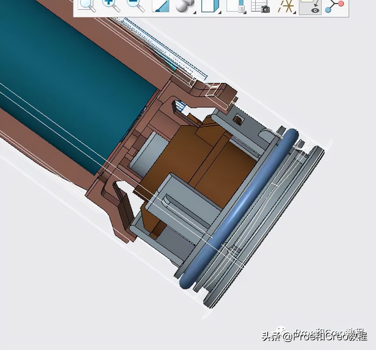The image size is (376, 350).
Task: Expand the Datum Display Filters dropdown arrow
Action: click(294, 12)
